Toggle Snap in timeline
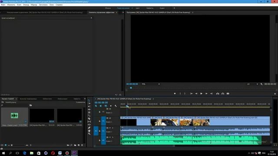This screenshot has width=278, height=156. click(x=101, y=106)
